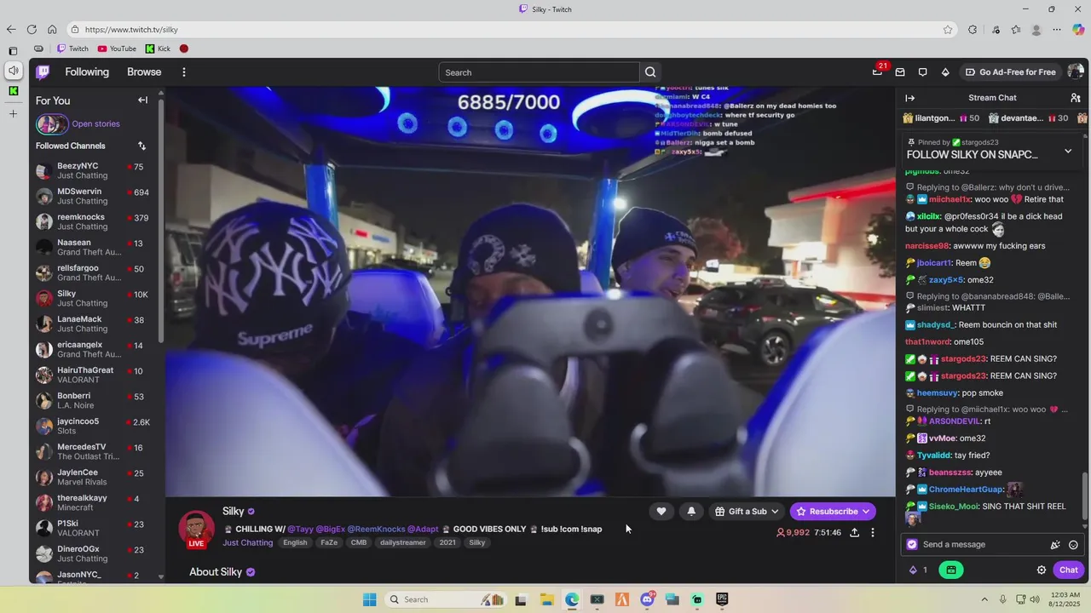
Task: Click the Just Chatting category link under stream
Action: tap(248, 543)
